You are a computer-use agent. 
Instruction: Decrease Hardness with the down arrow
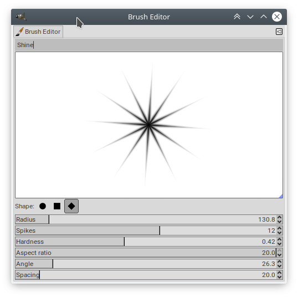(x=279, y=244)
